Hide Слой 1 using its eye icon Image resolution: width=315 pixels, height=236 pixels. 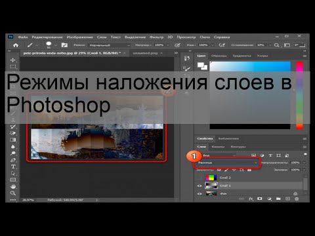click(x=199, y=186)
